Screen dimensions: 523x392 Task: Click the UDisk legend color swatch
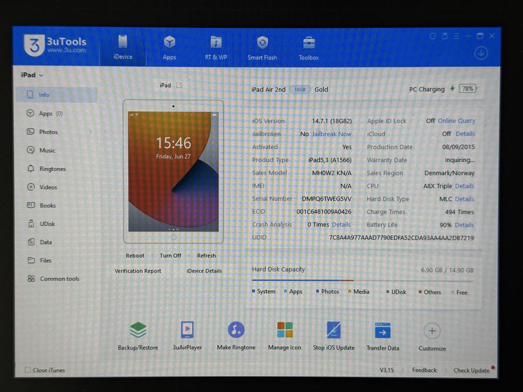click(388, 292)
